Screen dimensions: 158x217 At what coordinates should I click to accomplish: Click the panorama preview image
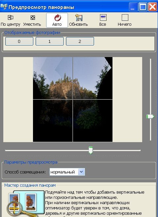tap(73, 99)
